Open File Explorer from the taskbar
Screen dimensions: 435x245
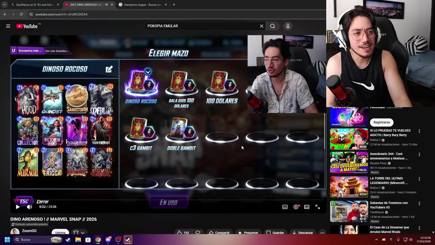click(x=78, y=240)
